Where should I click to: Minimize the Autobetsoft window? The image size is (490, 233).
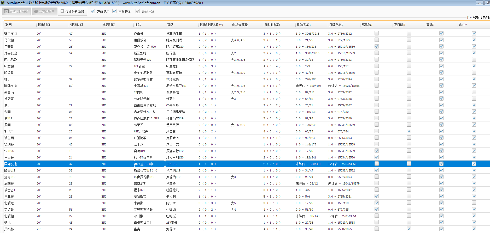pyautogui.click(x=480, y=3)
